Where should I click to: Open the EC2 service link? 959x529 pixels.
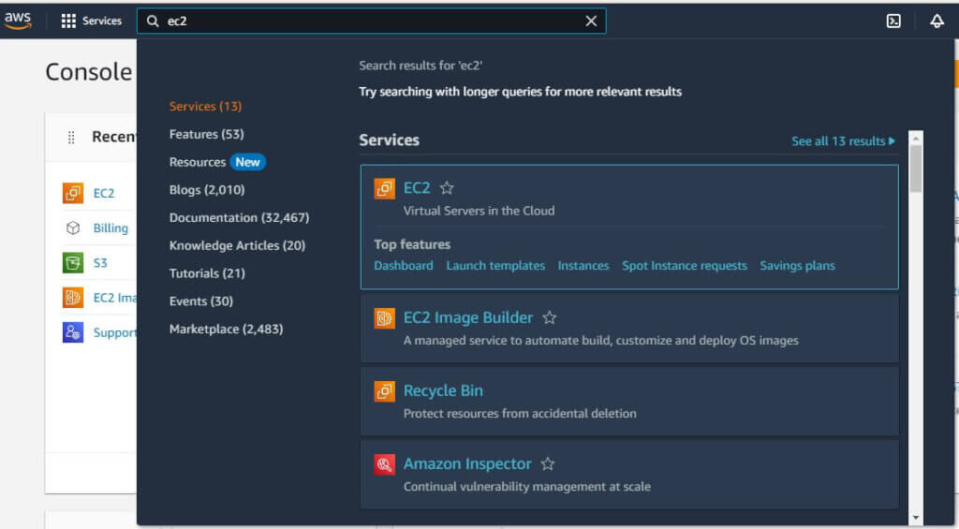(x=417, y=188)
